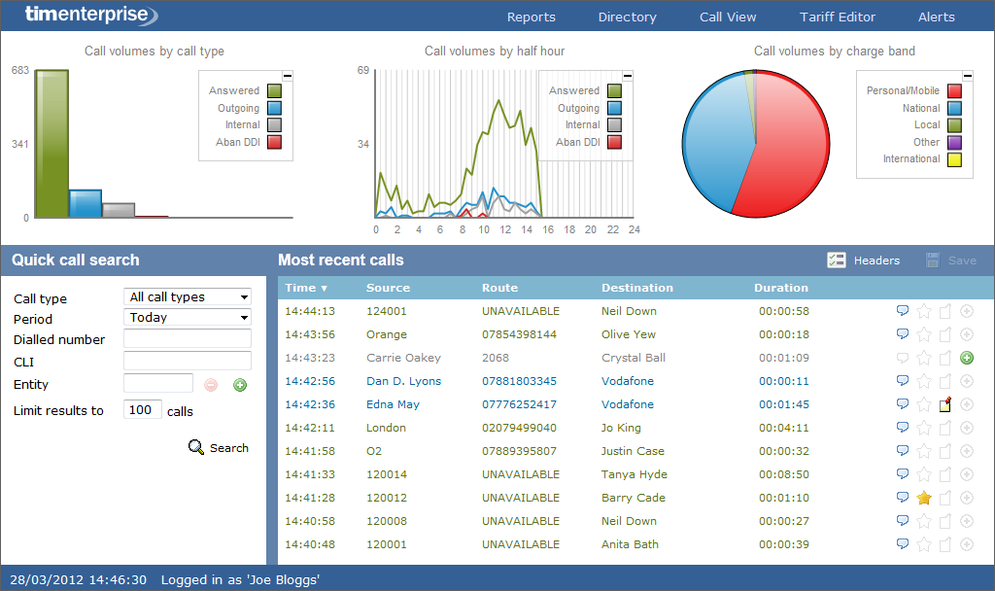Open the Period dropdown showing Today
Viewport: 995px width, 591px height.
(187, 319)
